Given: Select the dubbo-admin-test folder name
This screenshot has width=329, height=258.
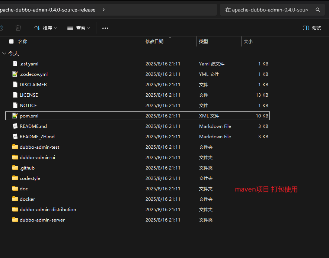Looking at the screenshot, I should [39, 147].
